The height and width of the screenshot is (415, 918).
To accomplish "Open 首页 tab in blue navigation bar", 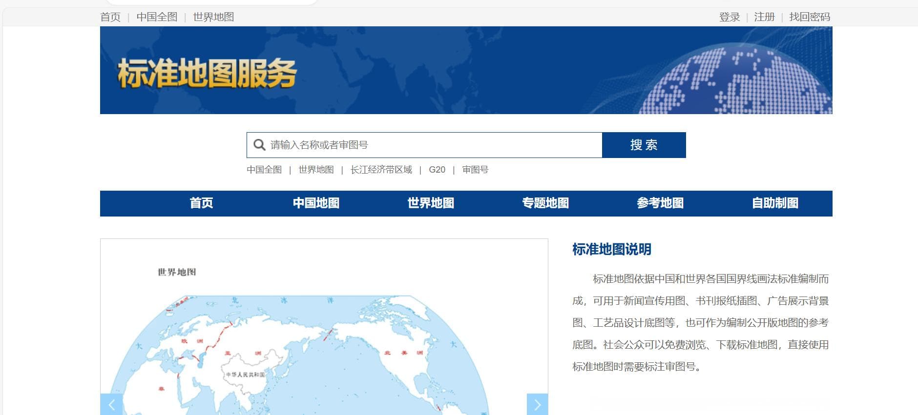I will [201, 203].
